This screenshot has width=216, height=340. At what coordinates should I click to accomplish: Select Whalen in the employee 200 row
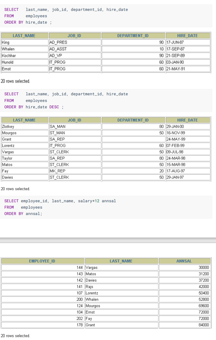pos(121,299)
